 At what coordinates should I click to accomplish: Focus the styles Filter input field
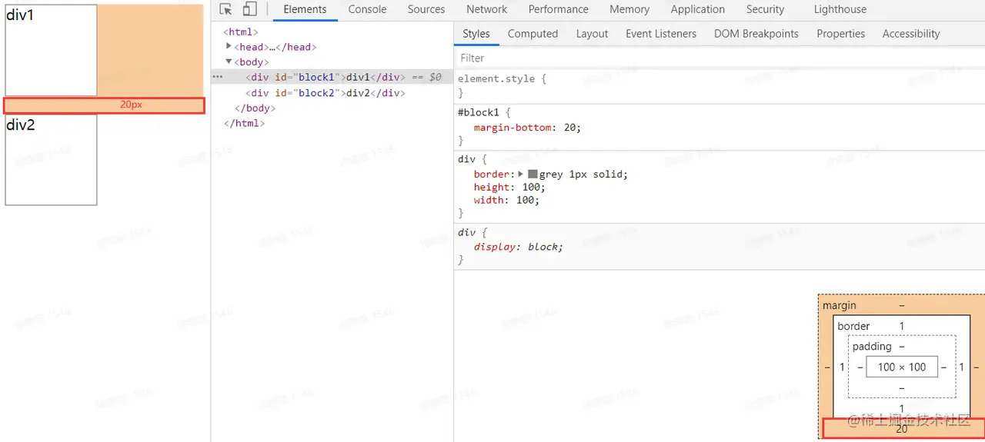pos(720,58)
